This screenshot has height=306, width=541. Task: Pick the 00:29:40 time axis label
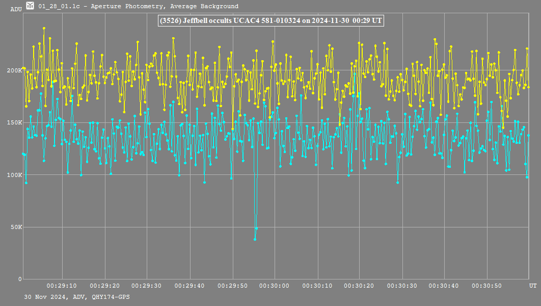pyautogui.click(x=190, y=286)
